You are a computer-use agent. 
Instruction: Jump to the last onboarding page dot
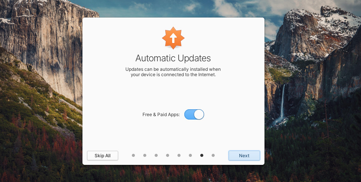point(213,155)
